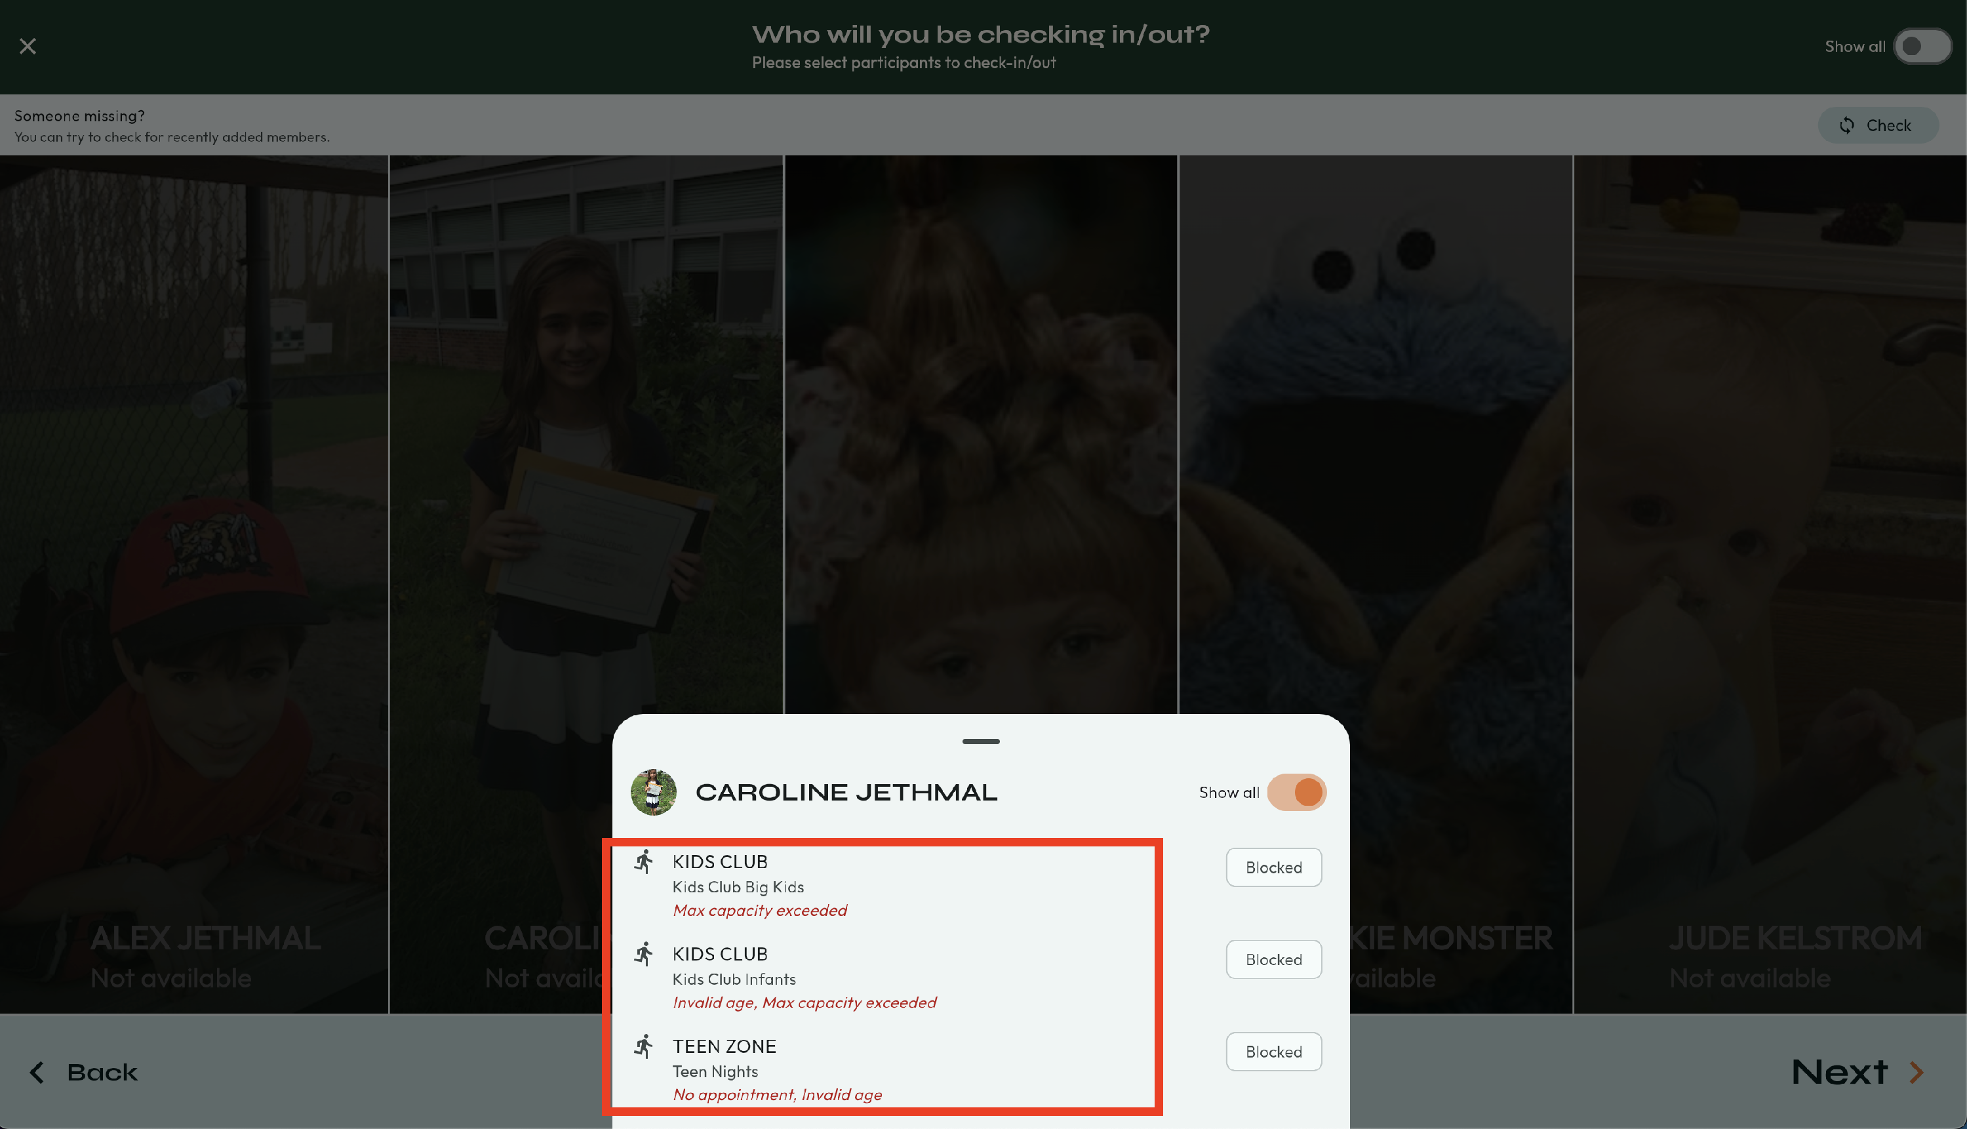
Task: Click the Next label at bottom right
Action: (1839, 1073)
